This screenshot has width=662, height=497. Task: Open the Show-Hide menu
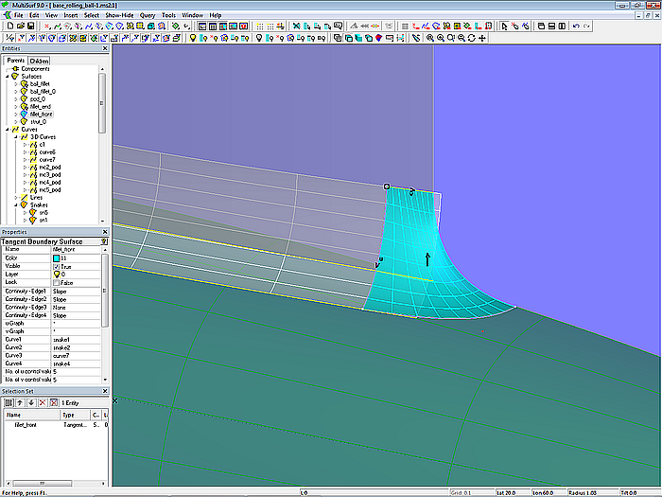pos(119,16)
